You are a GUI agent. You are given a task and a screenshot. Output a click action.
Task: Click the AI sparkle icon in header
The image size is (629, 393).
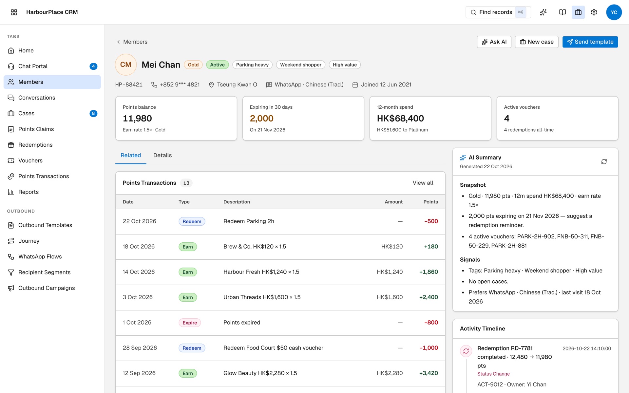(543, 12)
